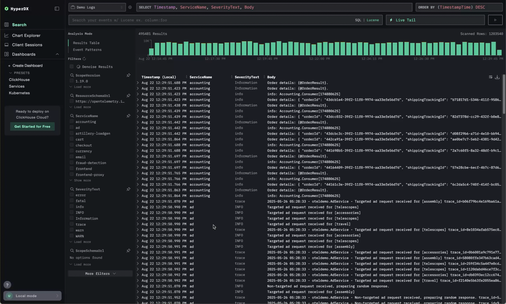Switch query language to SQL
Image resolution: width=506 pixels, height=304 pixels.
(x=358, y=20)
